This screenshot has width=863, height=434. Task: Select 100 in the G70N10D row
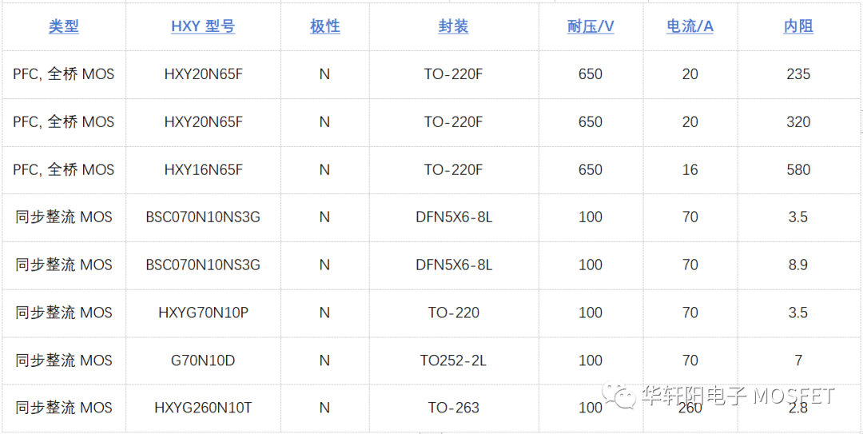591,360
